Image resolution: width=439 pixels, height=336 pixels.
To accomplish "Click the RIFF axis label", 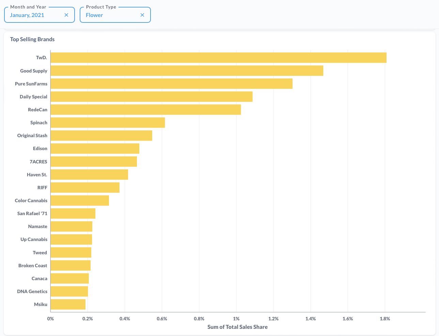I will pos(42,188).
